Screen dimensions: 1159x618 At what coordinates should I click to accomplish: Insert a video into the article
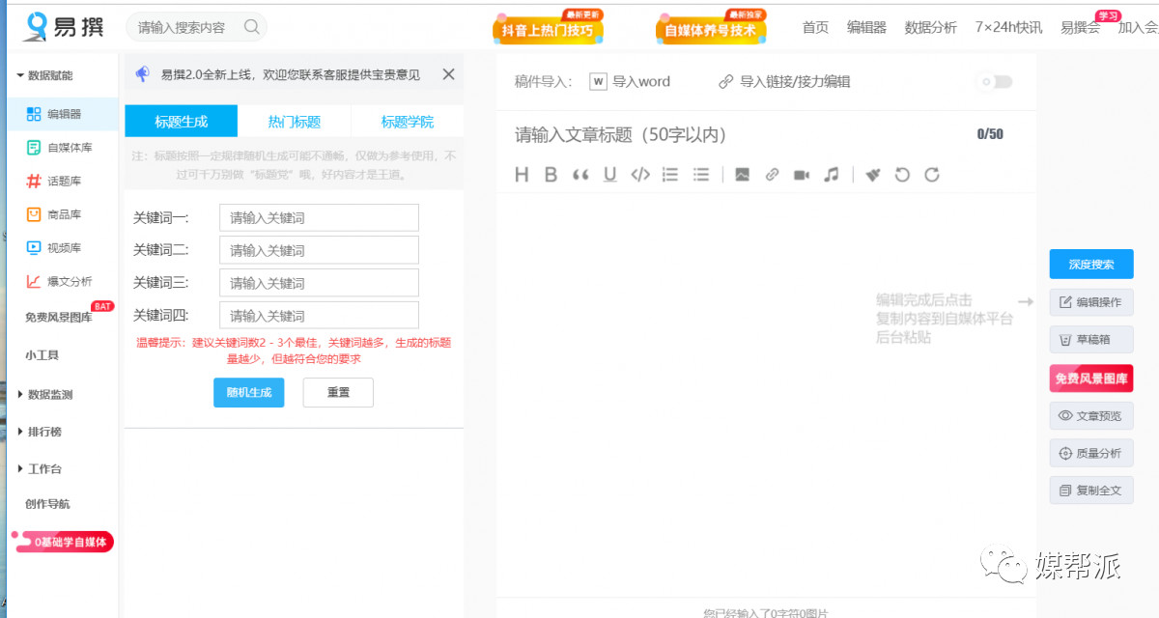click(x=801, y=175)
